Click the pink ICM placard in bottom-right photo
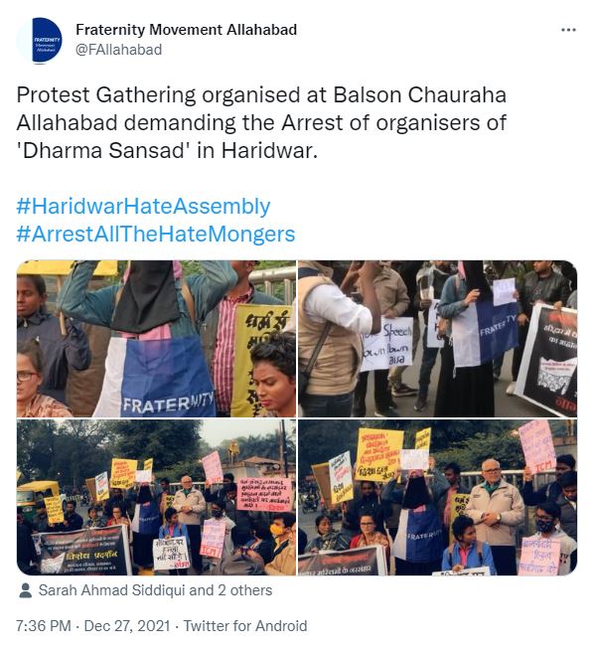The image size is (594, 652). [x=537, y=446]
